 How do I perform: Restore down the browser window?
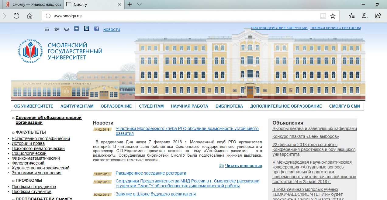click(377, 4)
